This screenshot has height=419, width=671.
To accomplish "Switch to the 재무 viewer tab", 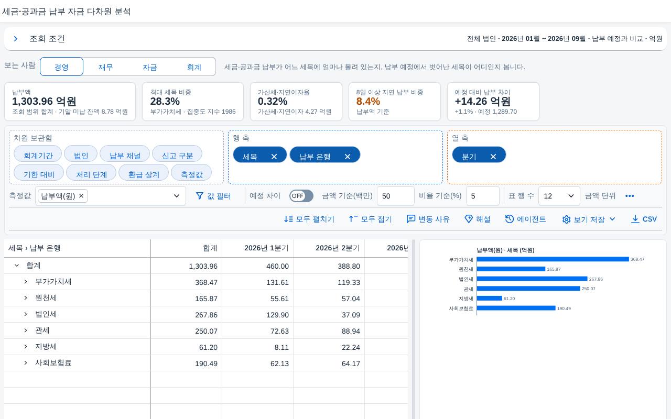I will pyautogui.click(x=105, y=67).
